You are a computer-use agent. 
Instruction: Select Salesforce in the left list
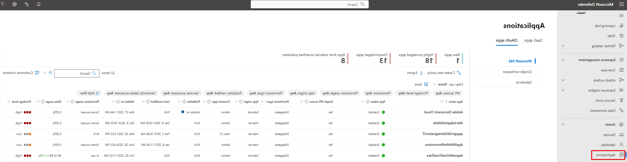pos(524,83)
